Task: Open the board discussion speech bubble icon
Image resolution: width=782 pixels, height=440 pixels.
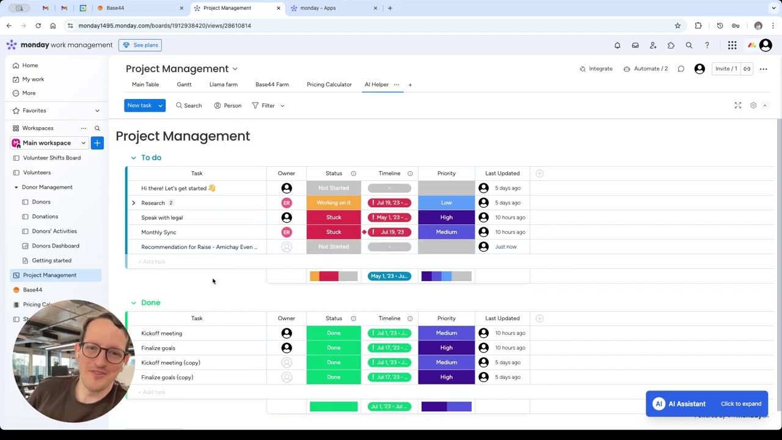Action: [681, 69]
